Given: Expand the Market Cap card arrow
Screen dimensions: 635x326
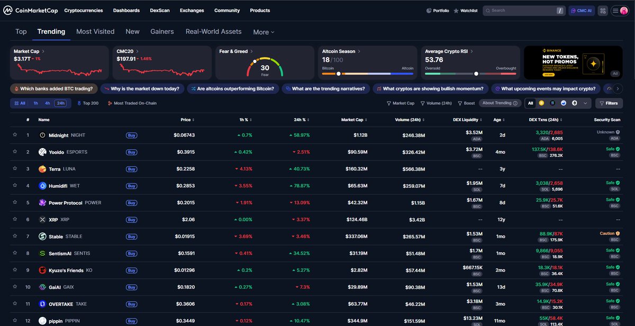Looking at the screenshot, I should point(43,51).
